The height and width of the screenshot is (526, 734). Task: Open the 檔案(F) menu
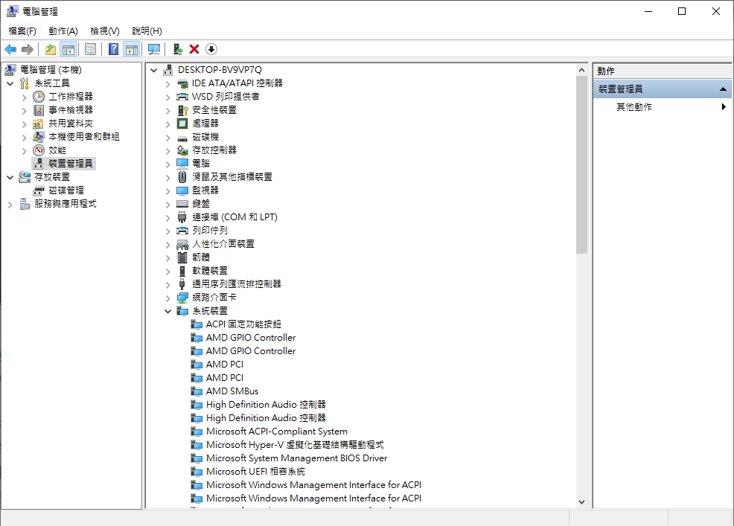click(22, 31)
